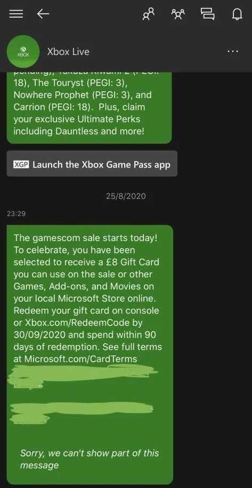Open the friends icon

148,14
